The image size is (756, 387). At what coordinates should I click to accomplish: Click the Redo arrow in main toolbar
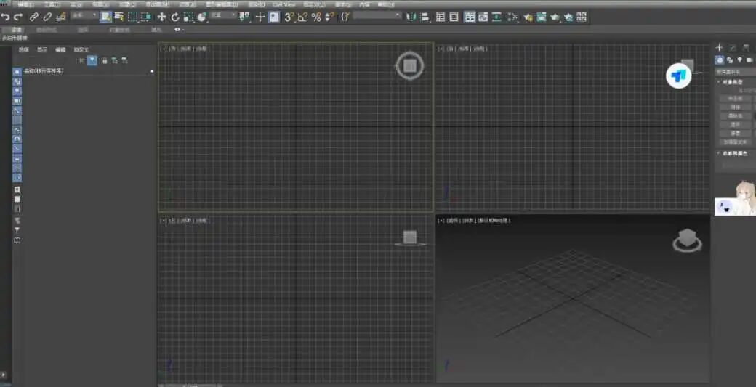tap(18, 17)
